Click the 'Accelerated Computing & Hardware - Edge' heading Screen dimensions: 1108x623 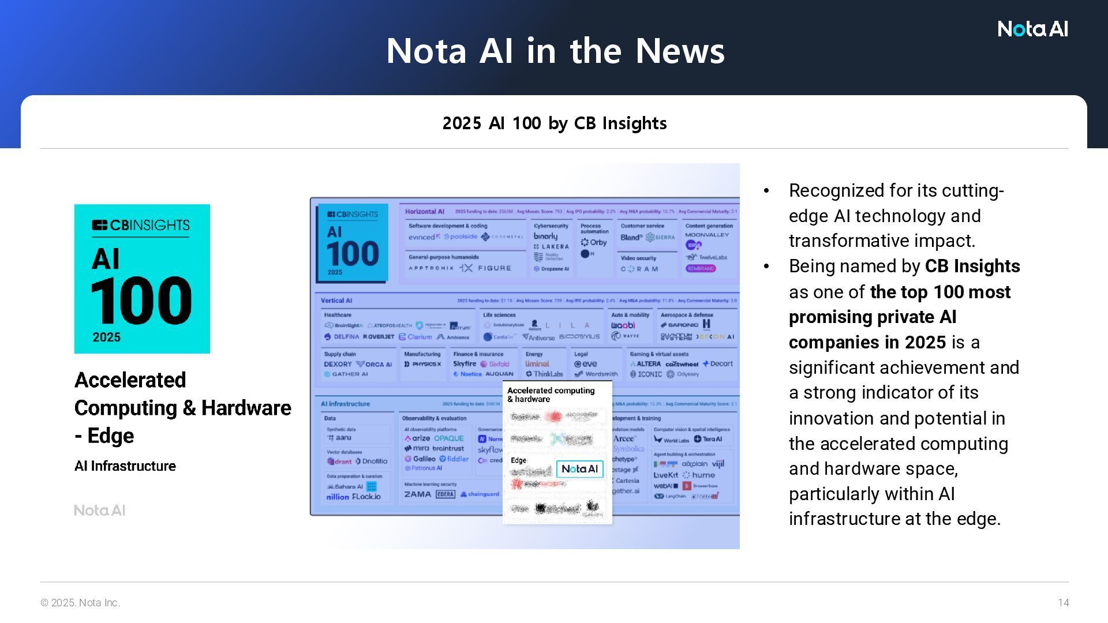182,408
